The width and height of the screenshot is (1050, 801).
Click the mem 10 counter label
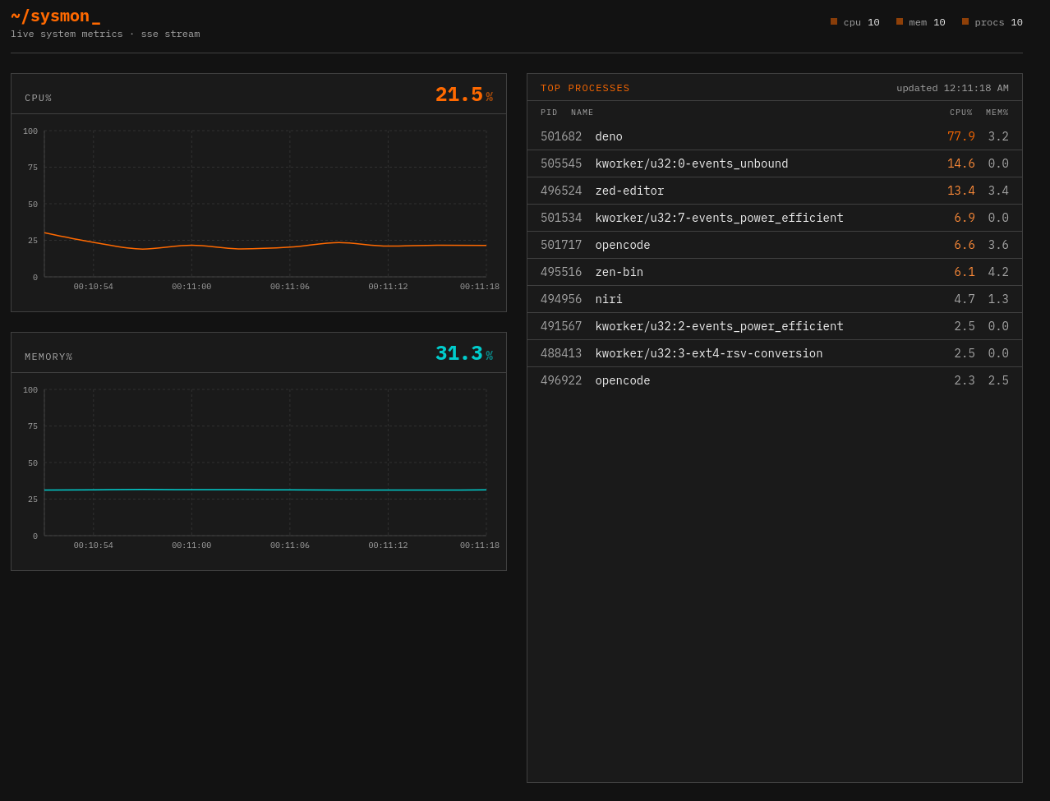click(x=927, y=22)
